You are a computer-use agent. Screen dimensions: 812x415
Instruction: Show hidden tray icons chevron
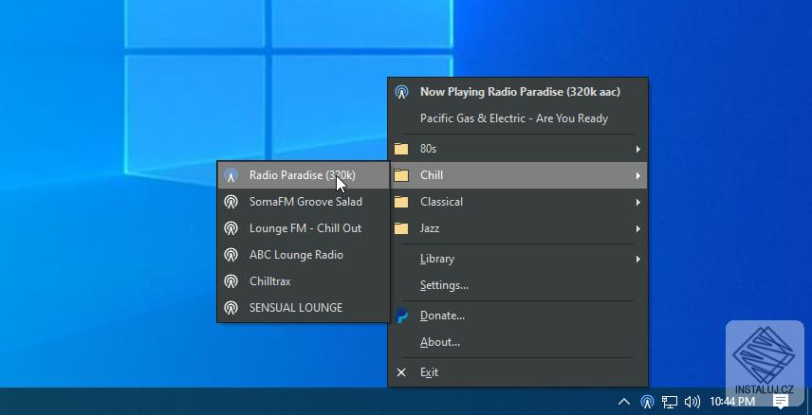pyautogui.click(x=623, y=402)
